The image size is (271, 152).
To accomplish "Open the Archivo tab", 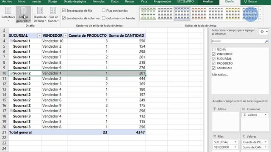I will 7,2.
